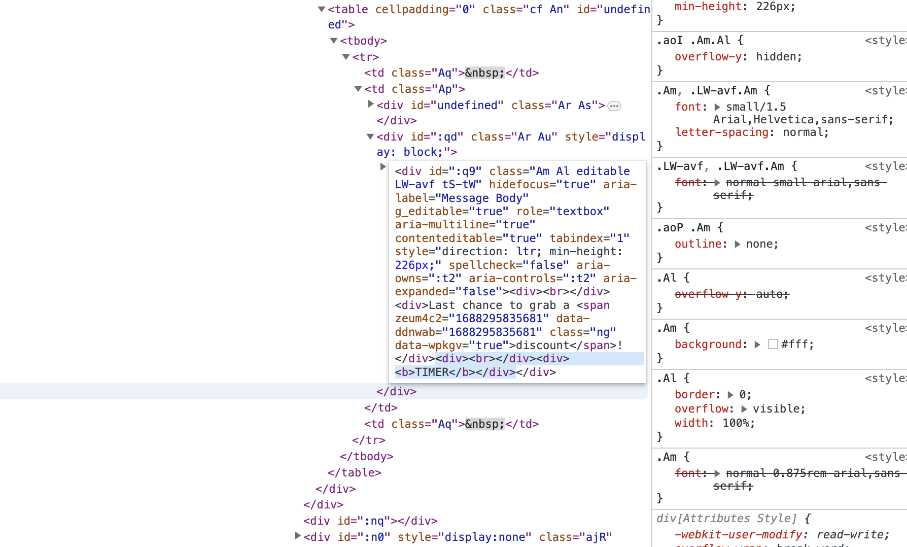Open the style source link for ".aoI .Am.Al"
907x547 pixels.
click(885, 41)
